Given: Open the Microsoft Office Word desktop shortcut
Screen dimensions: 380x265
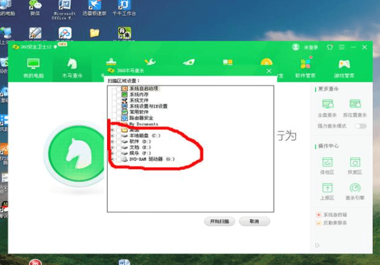Looking at the screenshot, I should (x=64, y=9).
